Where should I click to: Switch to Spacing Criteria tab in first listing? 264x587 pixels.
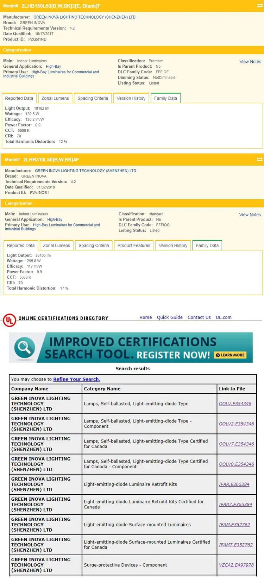pos(93,98)
